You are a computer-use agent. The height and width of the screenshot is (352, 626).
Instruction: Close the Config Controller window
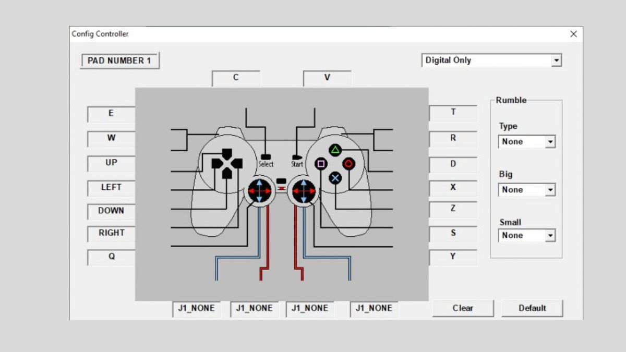point(573,34)
